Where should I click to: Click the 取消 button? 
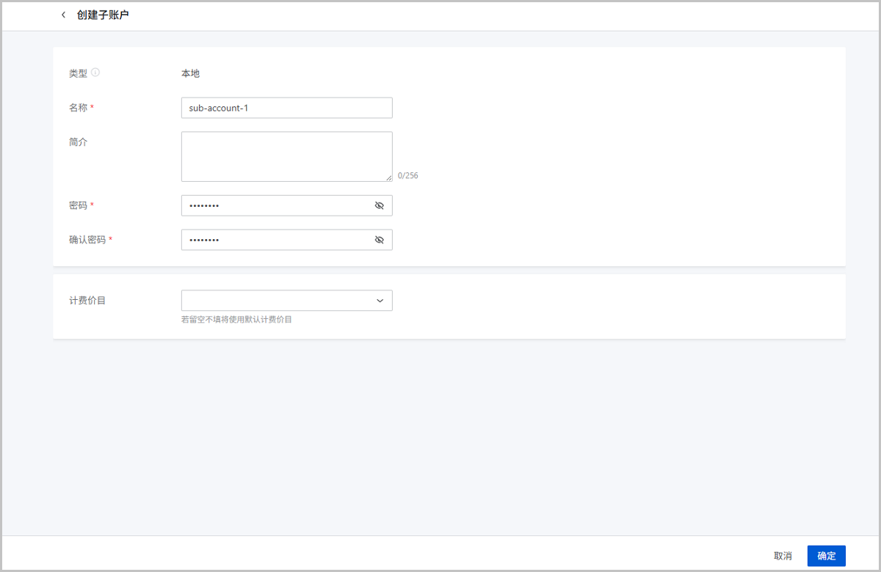click(x=783, y=556)
